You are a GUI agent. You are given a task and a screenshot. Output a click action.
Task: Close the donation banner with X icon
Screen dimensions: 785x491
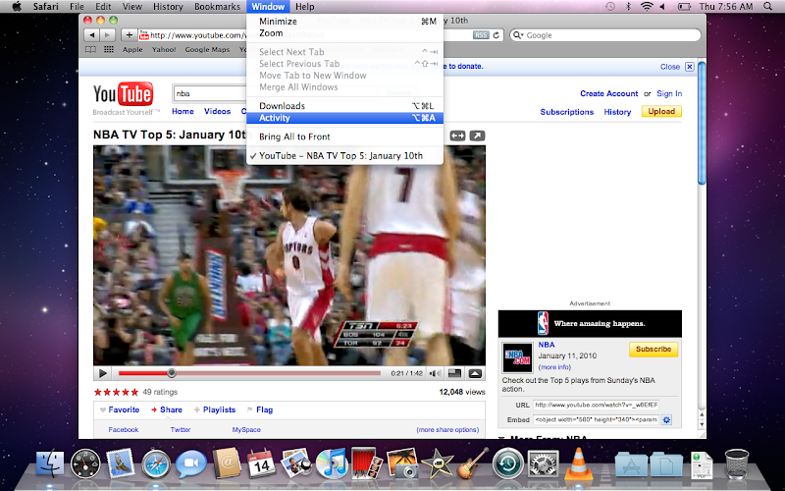[690, 67]
